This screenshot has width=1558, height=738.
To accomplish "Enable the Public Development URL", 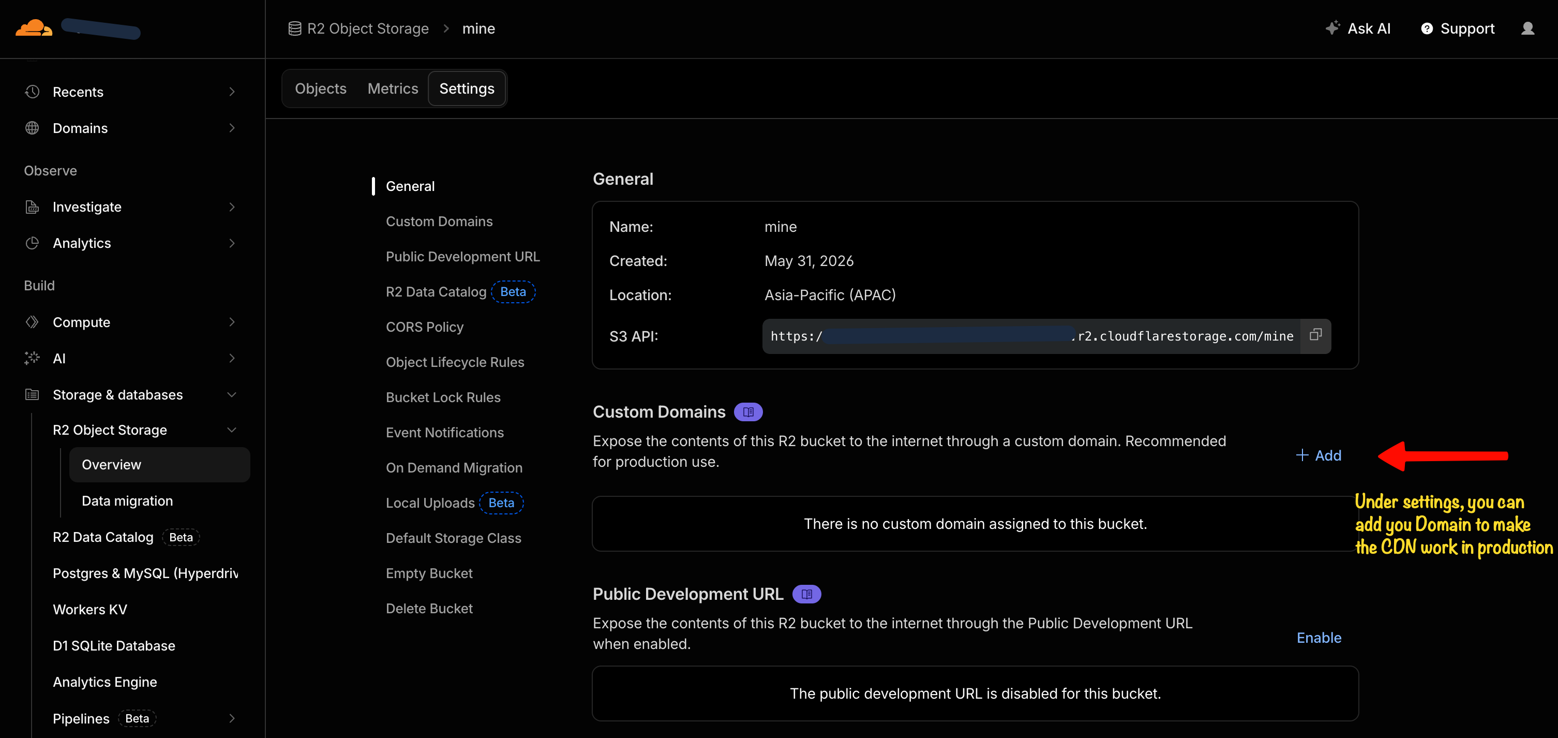I will [x=1319, y=638].
